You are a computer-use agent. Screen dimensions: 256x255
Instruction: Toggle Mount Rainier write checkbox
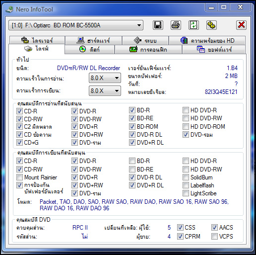[19, 177]
